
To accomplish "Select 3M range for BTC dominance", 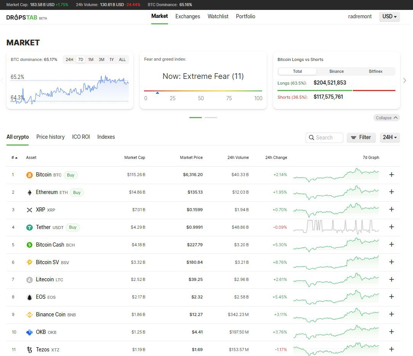I will coord(101,59).
